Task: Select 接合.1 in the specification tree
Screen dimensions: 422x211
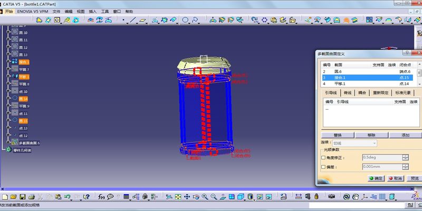Action: 24,62
